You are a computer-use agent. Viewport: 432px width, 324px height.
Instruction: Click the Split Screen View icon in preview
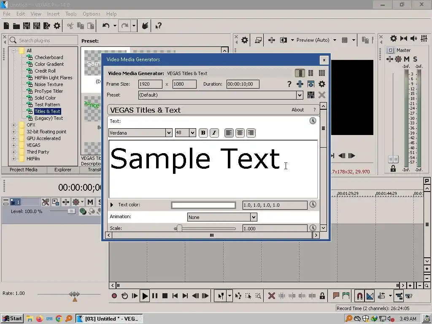click(283, 40)
